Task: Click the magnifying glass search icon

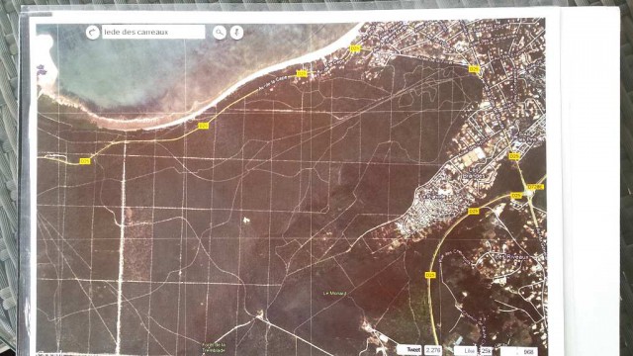Action: click(x=220, y=33)
